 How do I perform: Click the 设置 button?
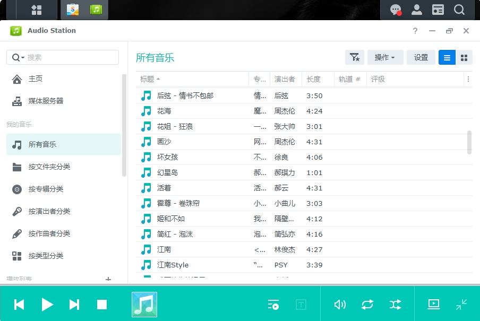421,57
